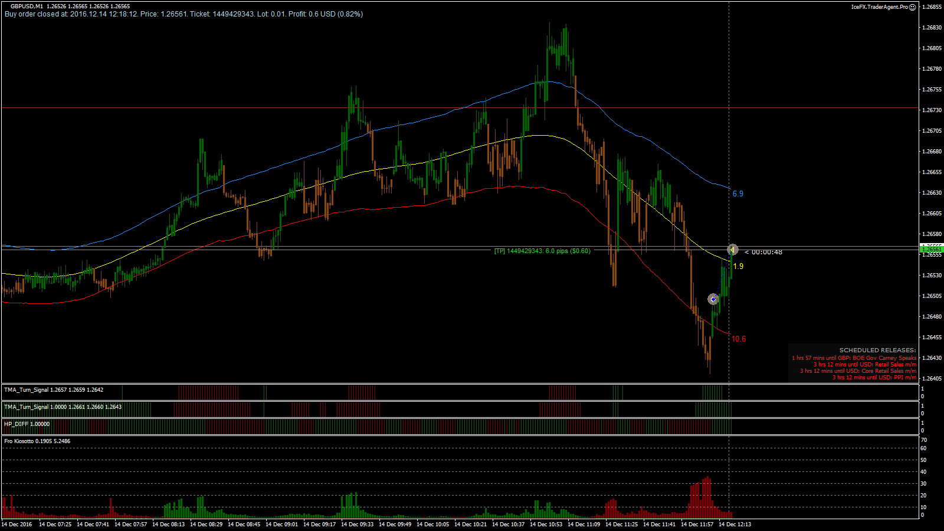Select the [TP] 1449429343 take-profit line label
Image resolution: width=944 pixels, height=531 pixels.
click(542, 251)
